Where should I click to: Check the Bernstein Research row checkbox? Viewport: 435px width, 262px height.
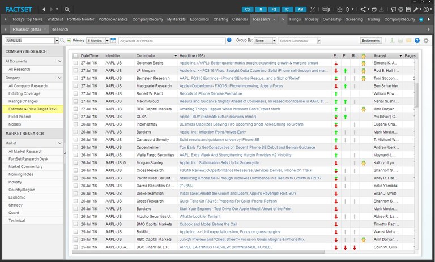point(75,78)
